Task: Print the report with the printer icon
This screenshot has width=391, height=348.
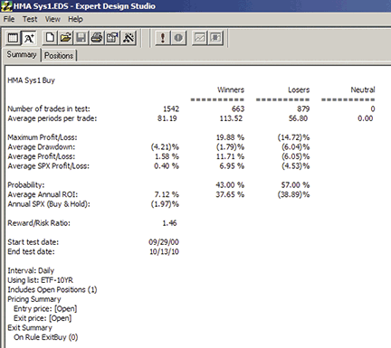Action: pos(97,38)
